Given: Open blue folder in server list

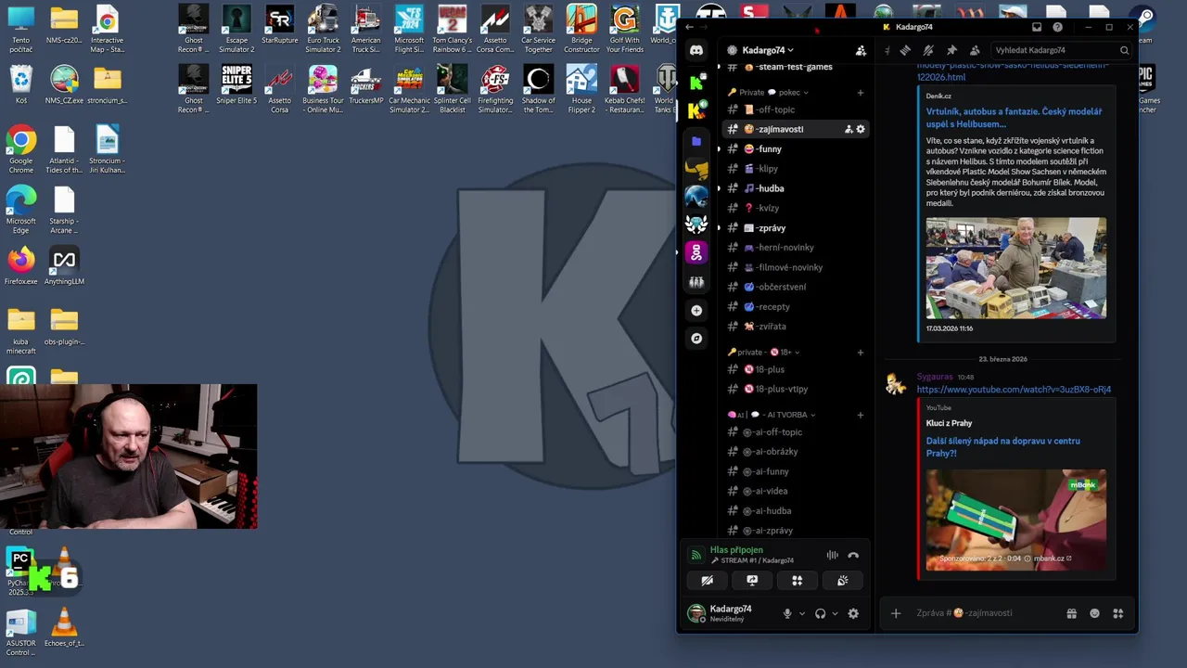Looking at the screenshot, I should point(696,141).
